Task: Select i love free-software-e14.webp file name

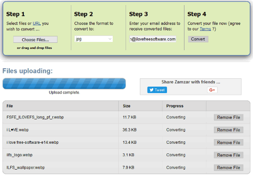Action: [33, 142]
